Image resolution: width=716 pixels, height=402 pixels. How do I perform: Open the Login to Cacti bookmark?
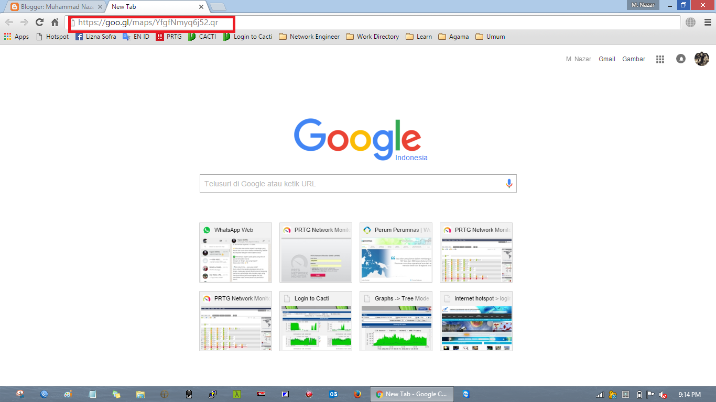pyautogui.click(x=247, y=37)
